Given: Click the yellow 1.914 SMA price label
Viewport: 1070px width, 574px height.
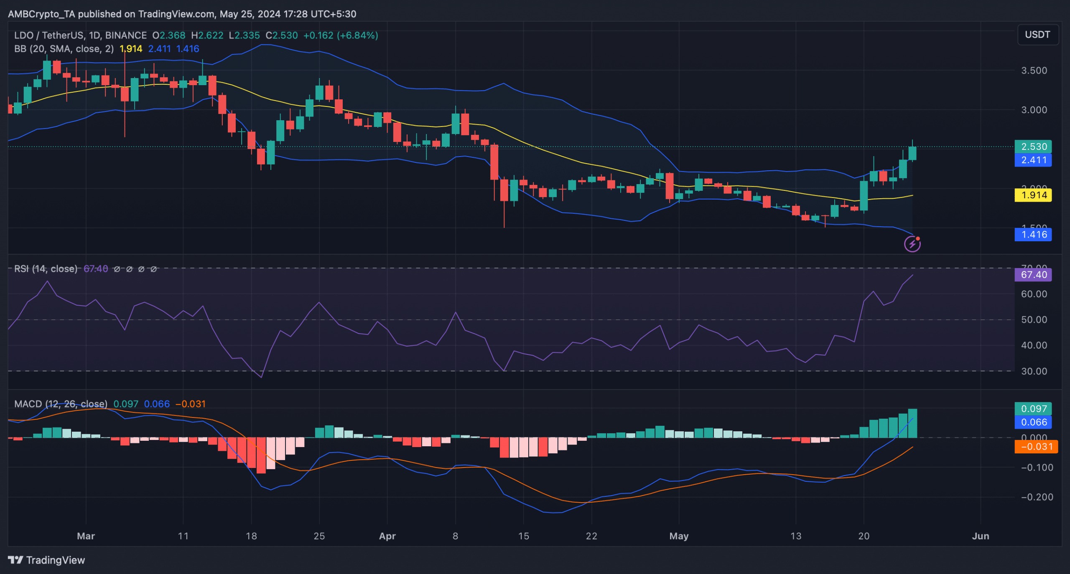Looking at the screenshot, I should tap(1033, 195).
